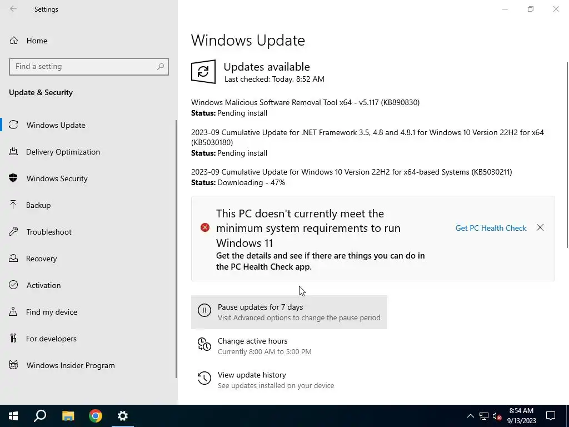This screenshot has width=569, height=427.
Task: Select Find my device
Action: tap(52, 312)
